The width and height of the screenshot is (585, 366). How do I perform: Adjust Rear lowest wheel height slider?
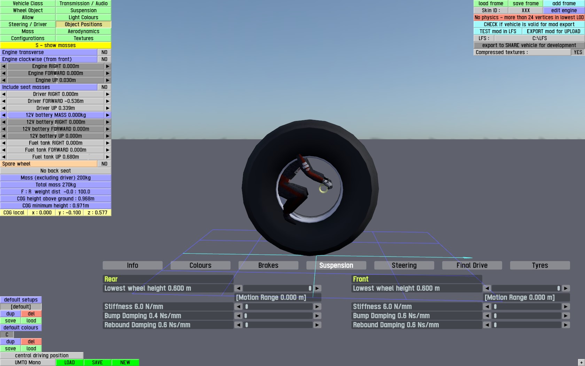tap(278, 288)
